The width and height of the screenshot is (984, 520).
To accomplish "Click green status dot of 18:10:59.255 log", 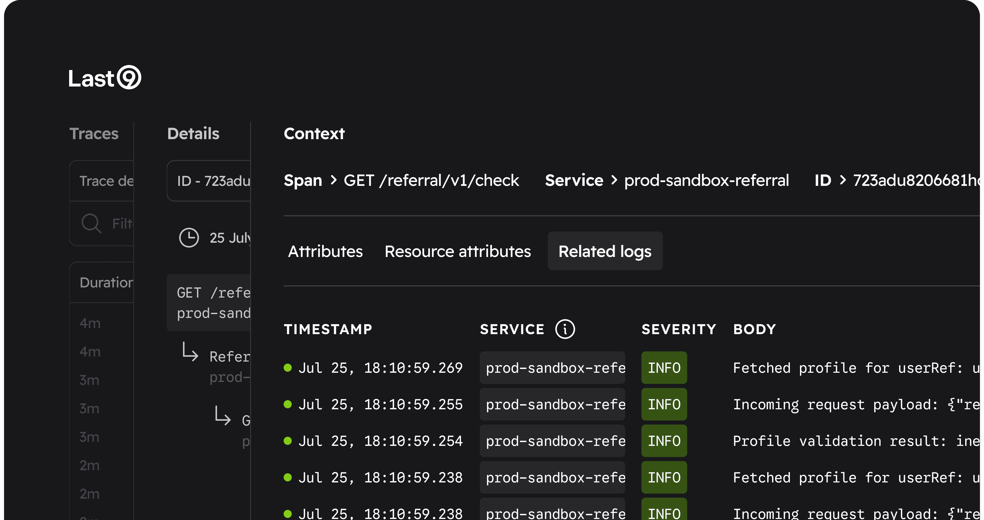I will 288,404.
